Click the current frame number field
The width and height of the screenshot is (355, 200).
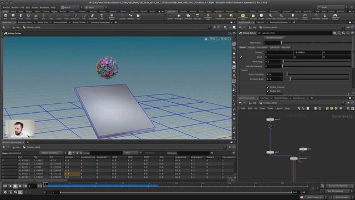32,186
